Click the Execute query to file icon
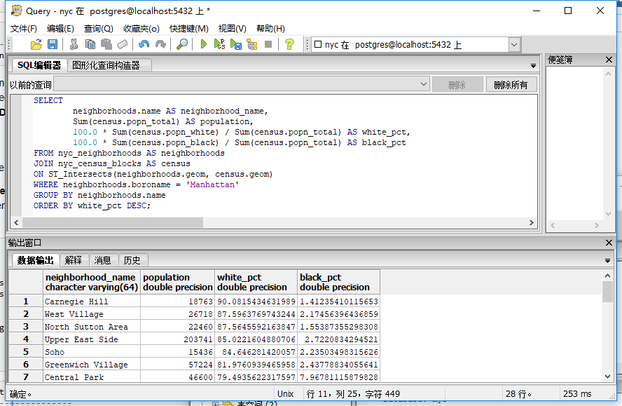This screenshot has width=622, height=406. [x=235, y=44]
